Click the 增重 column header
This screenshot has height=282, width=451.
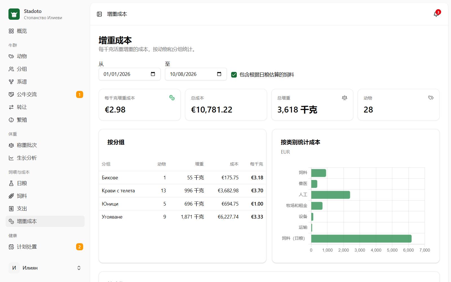click(x=199, y=164)
